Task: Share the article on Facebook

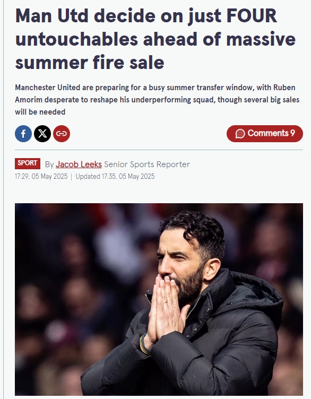Action: click(23, 134)
